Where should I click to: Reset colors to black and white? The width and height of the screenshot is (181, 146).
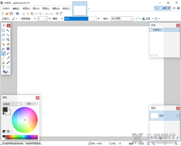click(4, 114)
